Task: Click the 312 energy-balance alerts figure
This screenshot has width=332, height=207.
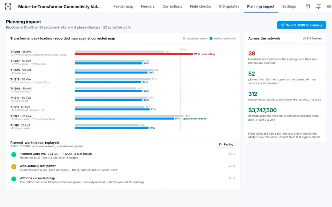Action: click(x=253, y=94)
